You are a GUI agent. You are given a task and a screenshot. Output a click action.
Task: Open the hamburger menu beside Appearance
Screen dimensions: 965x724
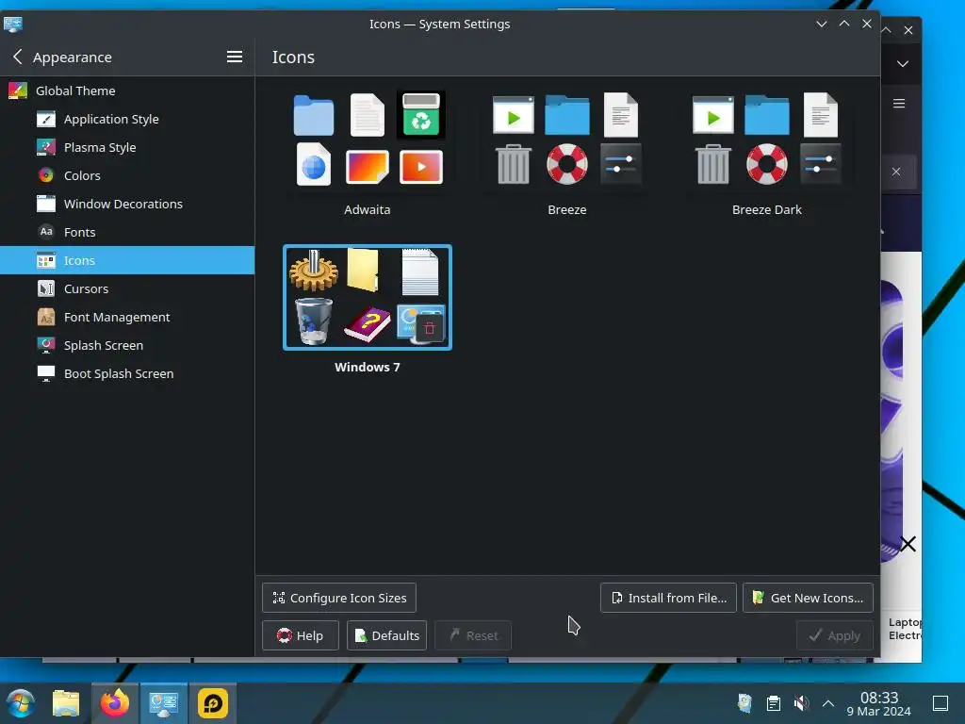point(234,57)
